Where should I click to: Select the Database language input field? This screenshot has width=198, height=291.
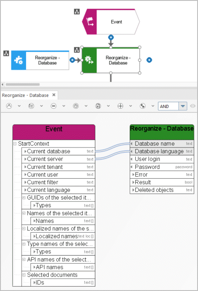[x=162, y=151]
